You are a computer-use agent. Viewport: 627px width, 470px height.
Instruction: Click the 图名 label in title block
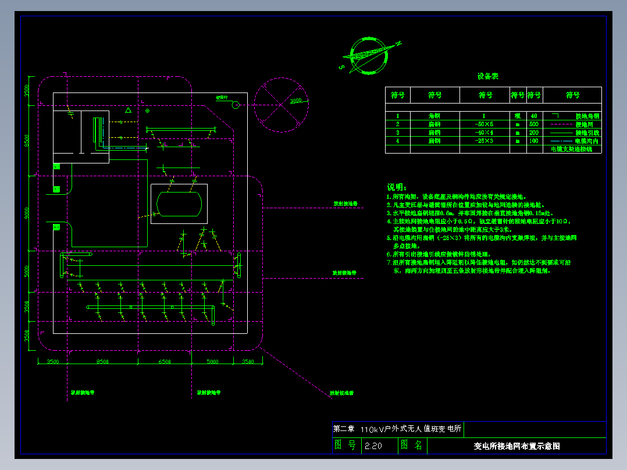[x=411, y=445]
